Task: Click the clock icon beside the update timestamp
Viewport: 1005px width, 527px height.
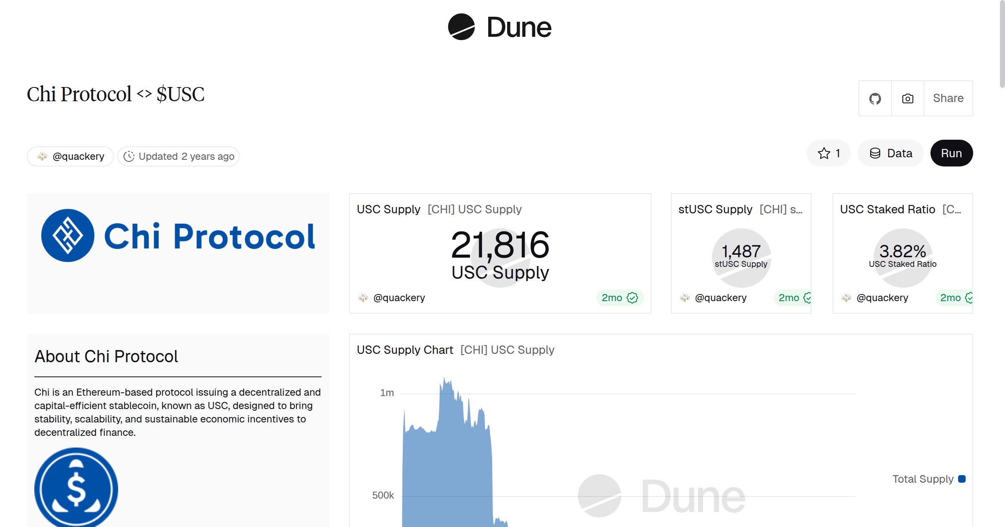Action: coord(129,156)
